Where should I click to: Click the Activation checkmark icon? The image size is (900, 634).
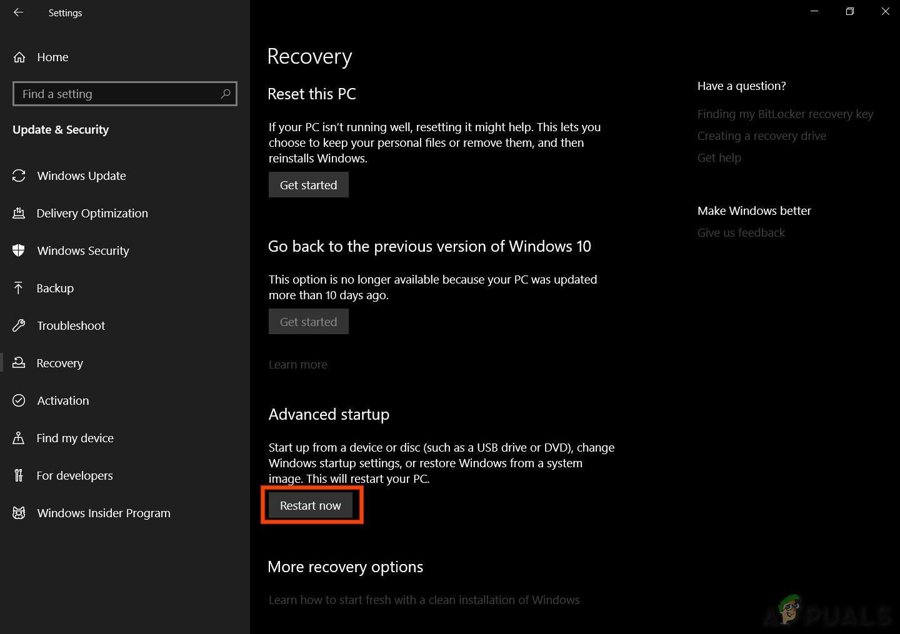19,400
